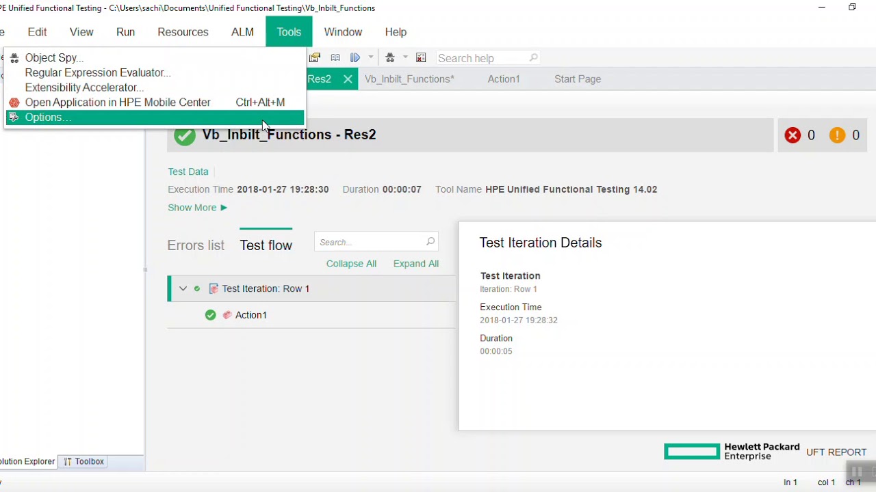This screenshot has height=492, width=876.
Task: Switch to the Start Page tab
Action: [x=578, y=79]
